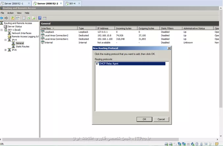The width and height of the screenshot is (223, 146).
Task: Click the first VMware hard disk status icon
Action: click(166, 144)
